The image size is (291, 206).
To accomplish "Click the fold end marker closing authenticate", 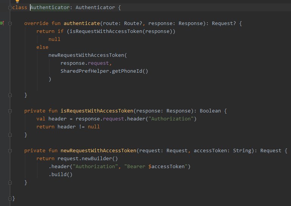I will (x=10, y=95).
